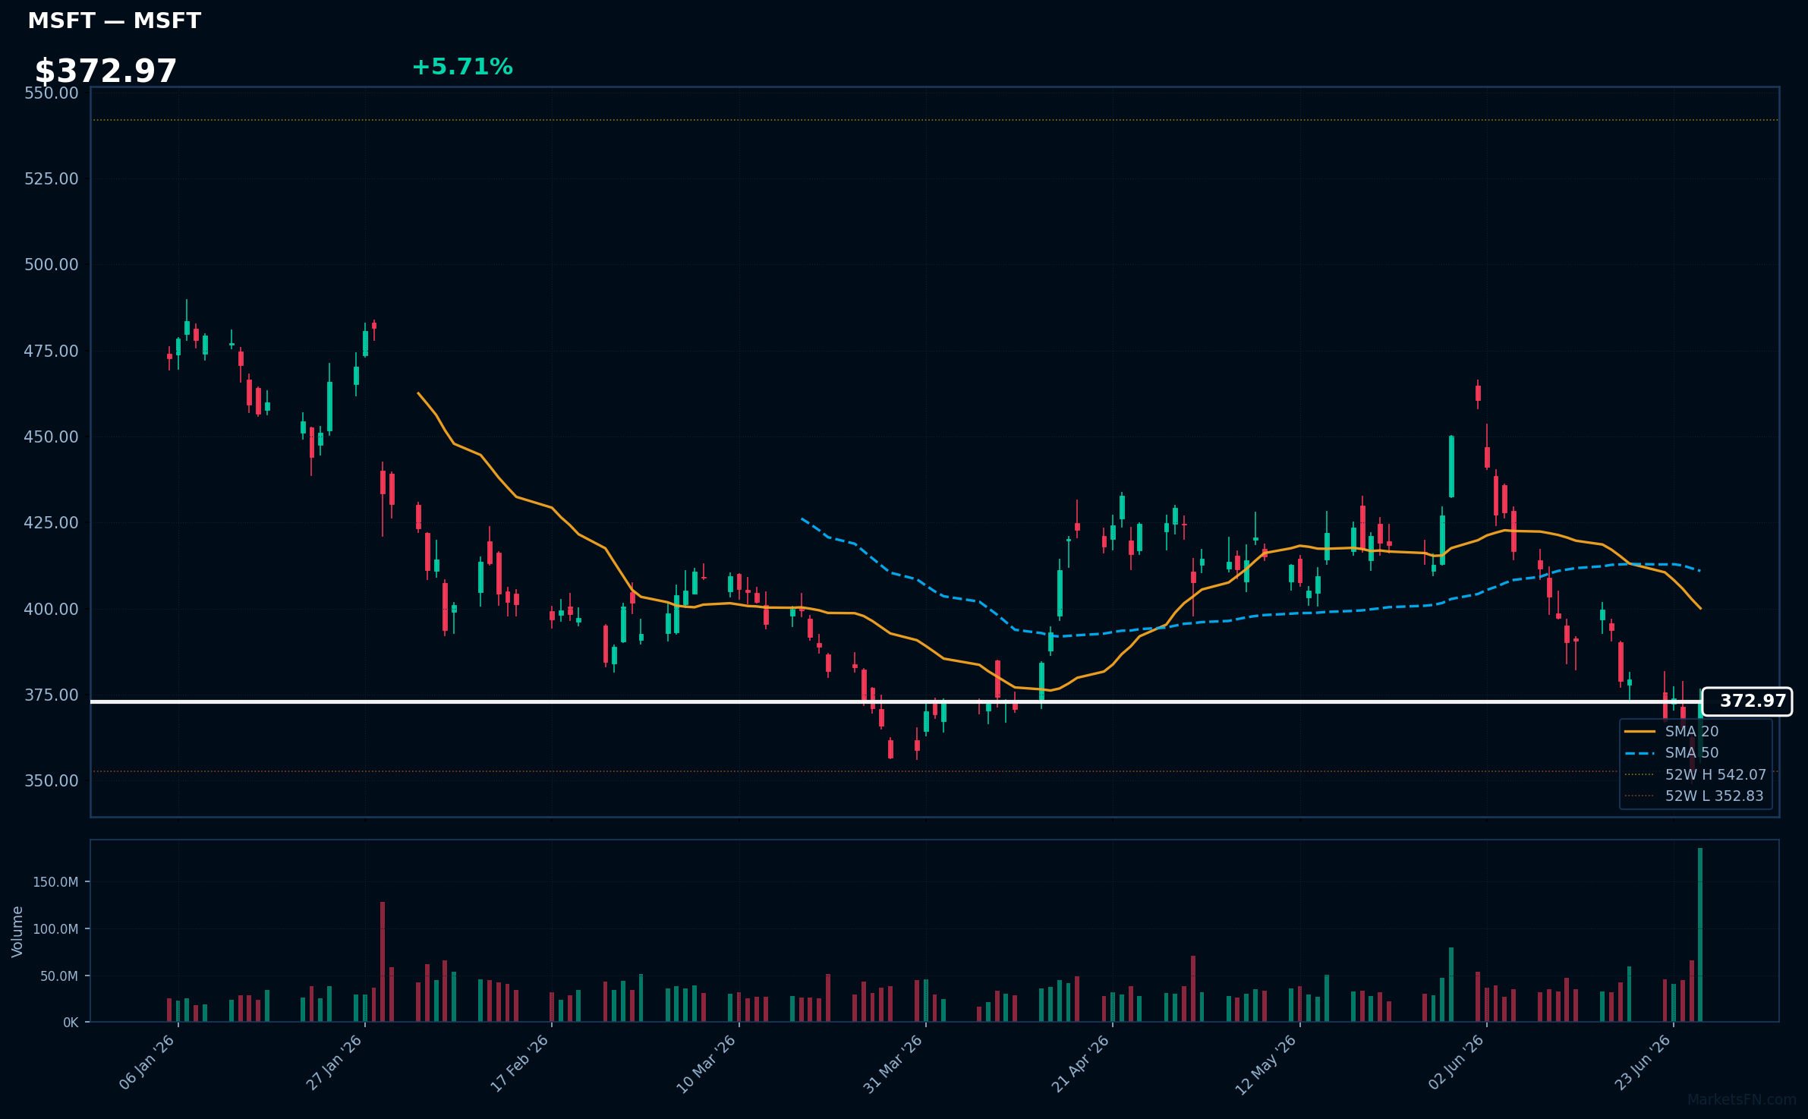Image resolution: width=1808 pixels, height=1119 pixels.
Task: Click the 475.00 price axis label
Action: coord(52,351)
